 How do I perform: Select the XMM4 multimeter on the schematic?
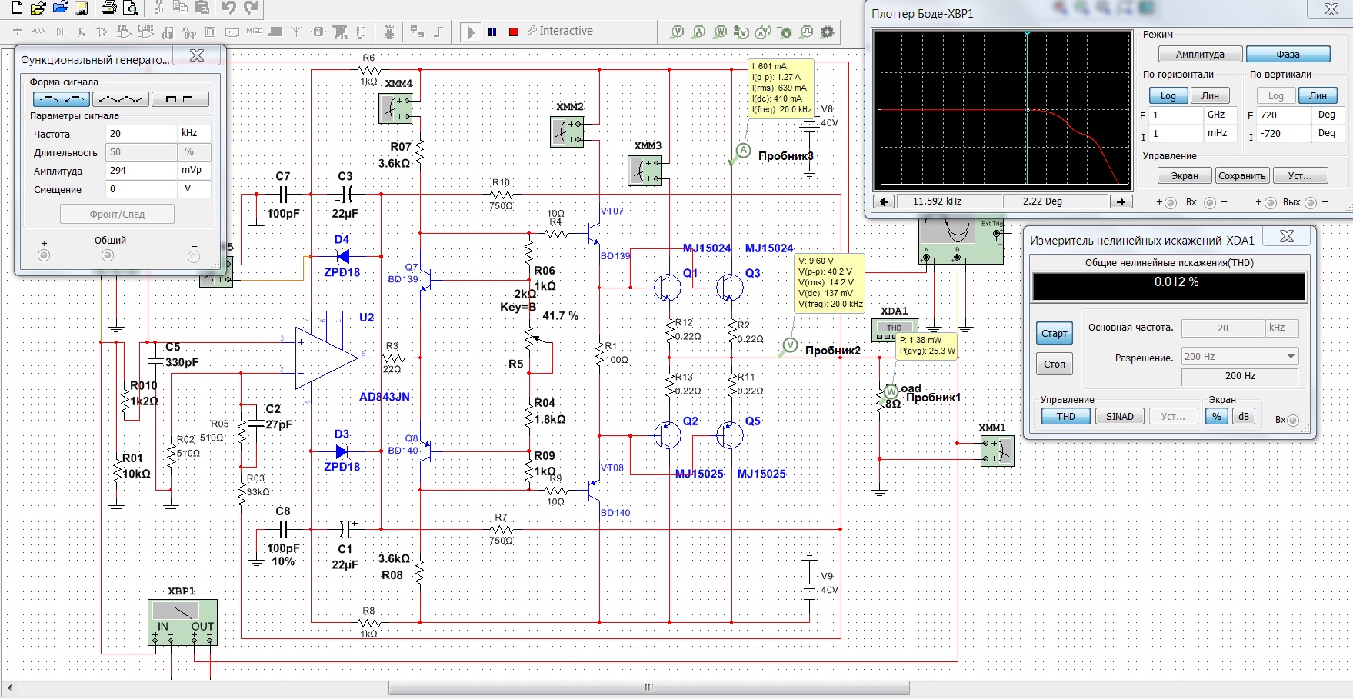click(395, 108)
